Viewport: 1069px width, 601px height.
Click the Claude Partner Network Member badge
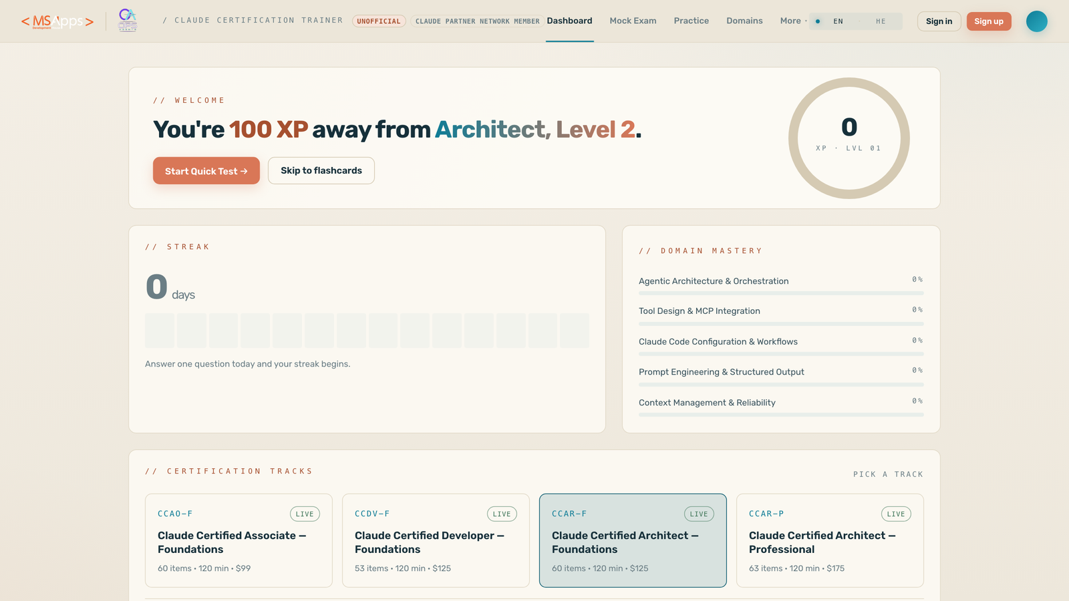pos(477,21)
